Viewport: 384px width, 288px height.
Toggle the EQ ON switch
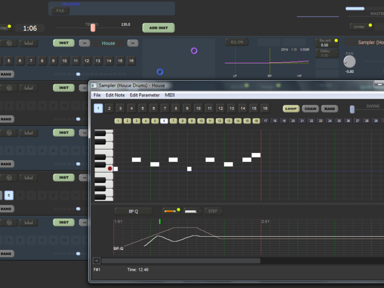(x=237, y=42)
